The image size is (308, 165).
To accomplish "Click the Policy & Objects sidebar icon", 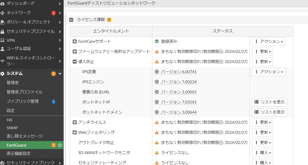I will coord(2,22).
